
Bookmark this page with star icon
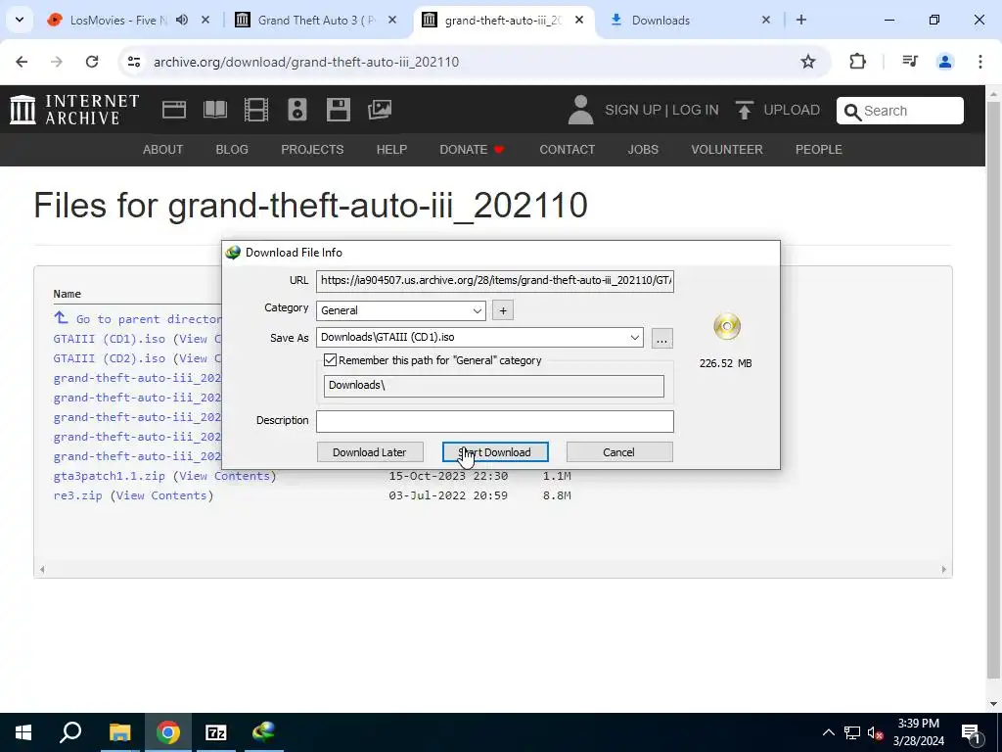[x=808, y=62]
